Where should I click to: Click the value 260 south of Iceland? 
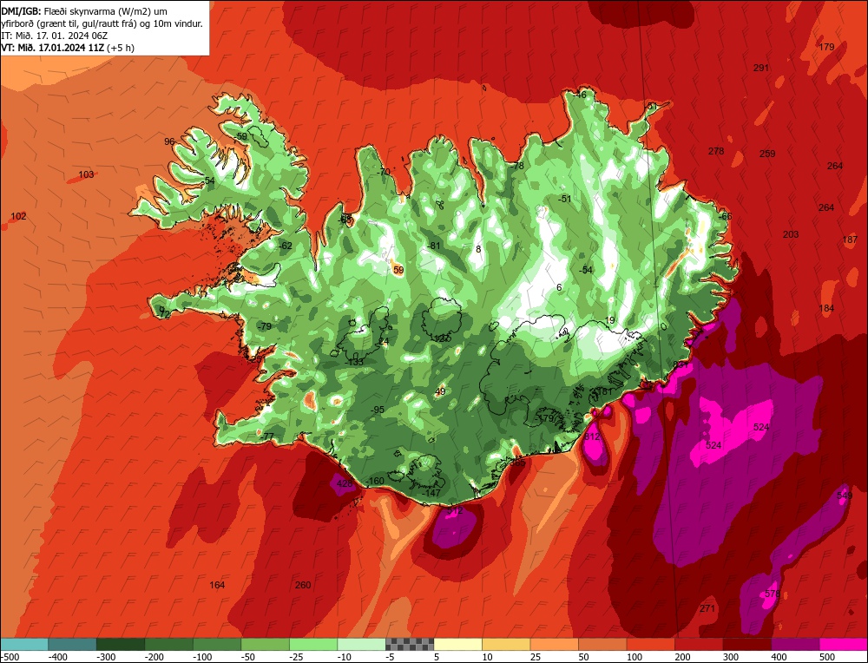click(303, 585)
